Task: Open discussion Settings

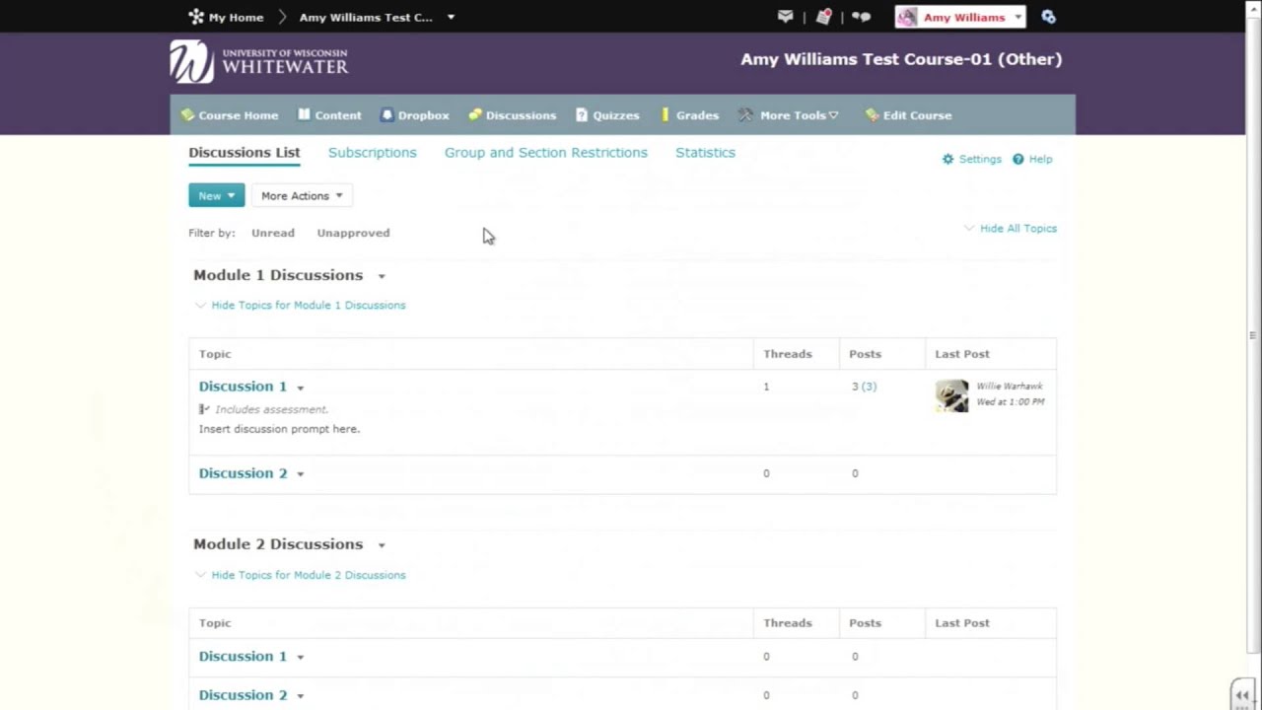Action: click(x=972, y=159)
